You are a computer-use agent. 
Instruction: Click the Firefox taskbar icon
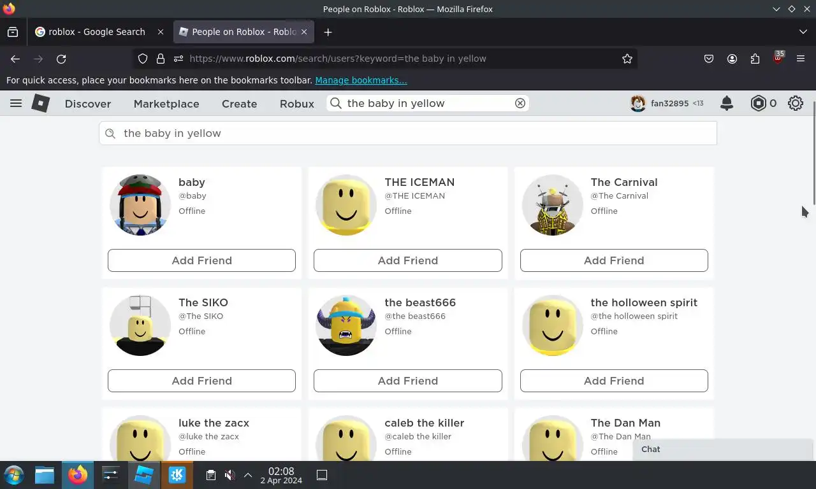(x=78, y=475)
